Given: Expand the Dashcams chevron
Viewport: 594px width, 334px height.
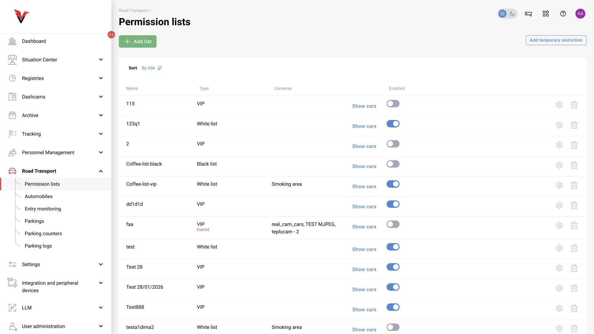Looking at the screenshot, I should pyautogui.click(x=101, y=97).
